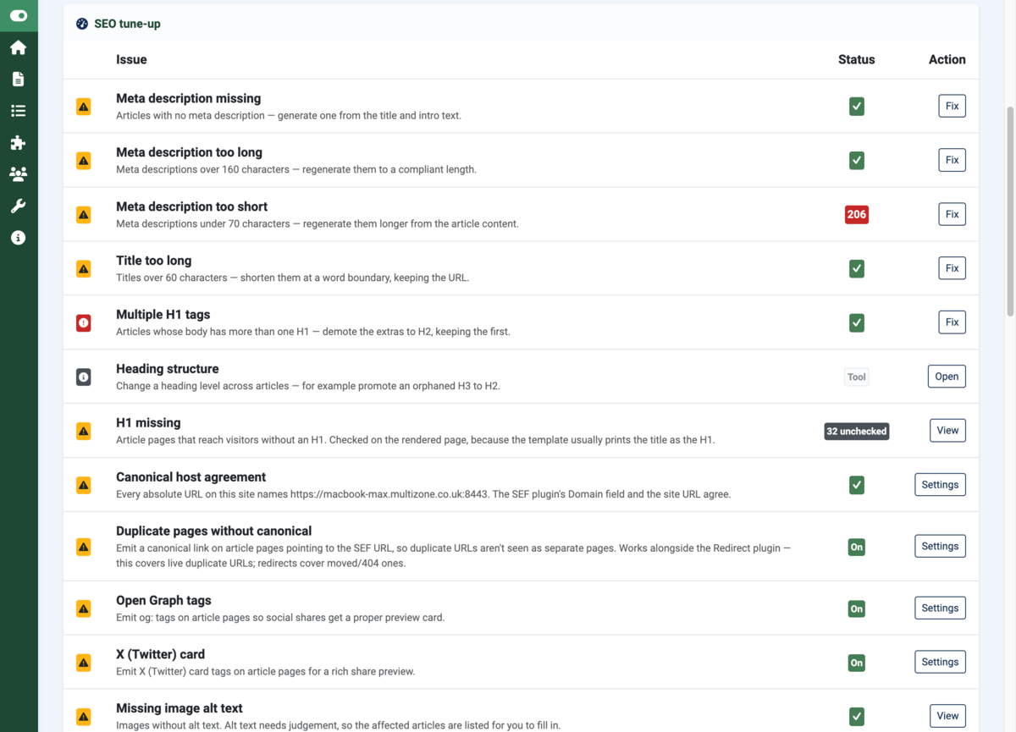Click warning icon for Meta description too long
This screenshot has width=1016, height=732.
pyautogui.click(x=84, y=161)
